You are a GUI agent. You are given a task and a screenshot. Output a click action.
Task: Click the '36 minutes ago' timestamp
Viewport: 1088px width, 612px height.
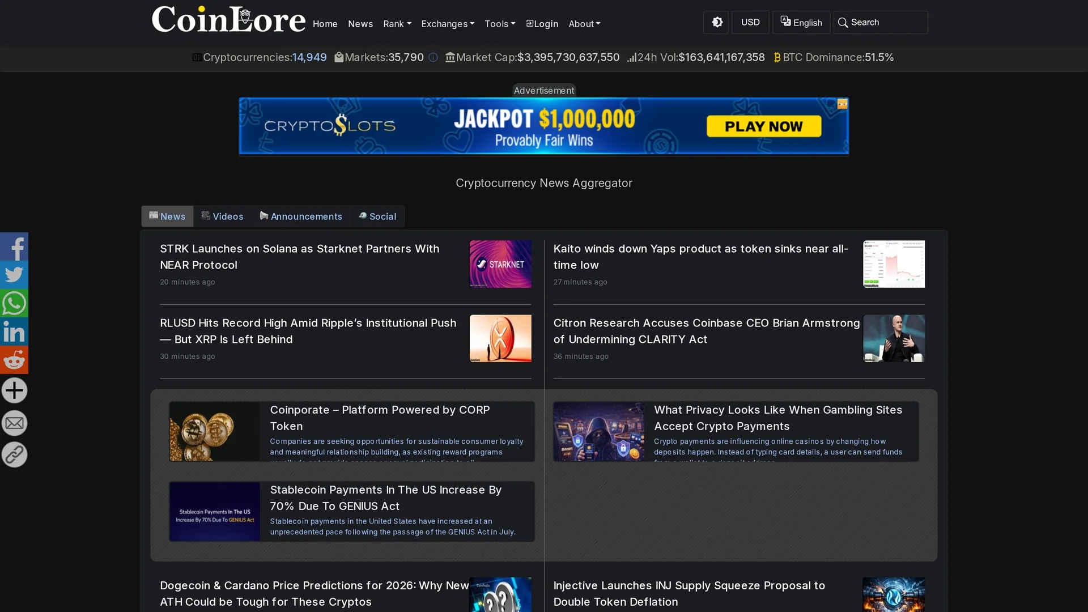[x=581, y=356]
